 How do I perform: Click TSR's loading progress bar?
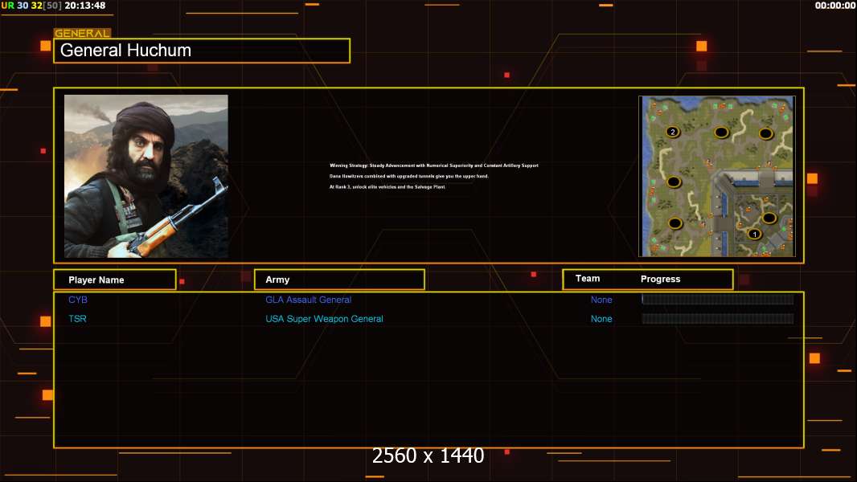[718, 318]
